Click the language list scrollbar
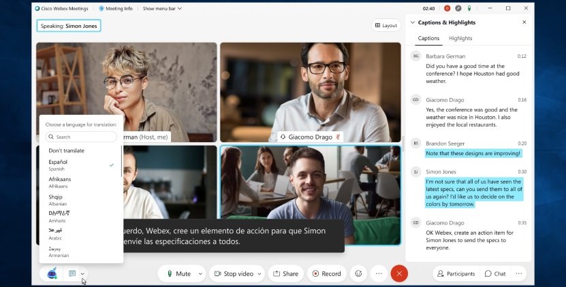 [x=122, y=161]
